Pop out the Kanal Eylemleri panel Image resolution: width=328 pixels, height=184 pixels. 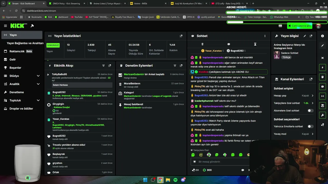point(311,79)
